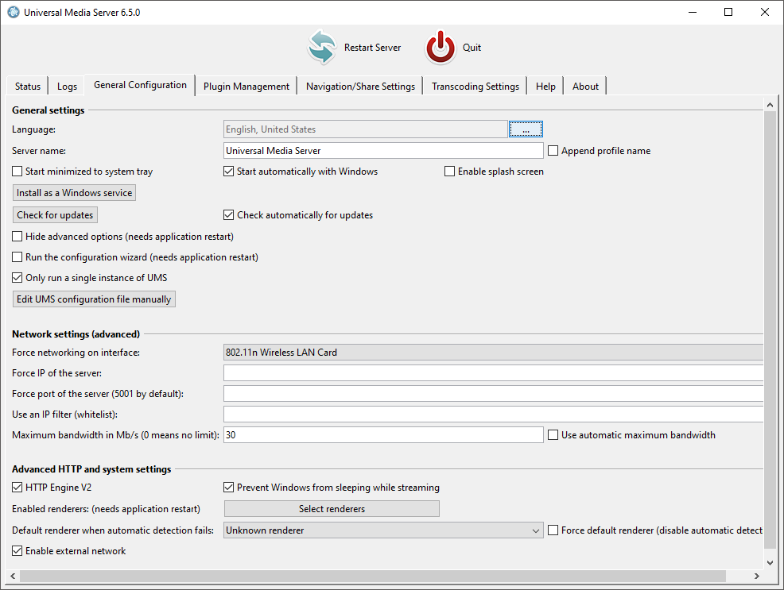The image size is (784, 590).
Task: Click the Restart Server label
Action: point(372,48)
